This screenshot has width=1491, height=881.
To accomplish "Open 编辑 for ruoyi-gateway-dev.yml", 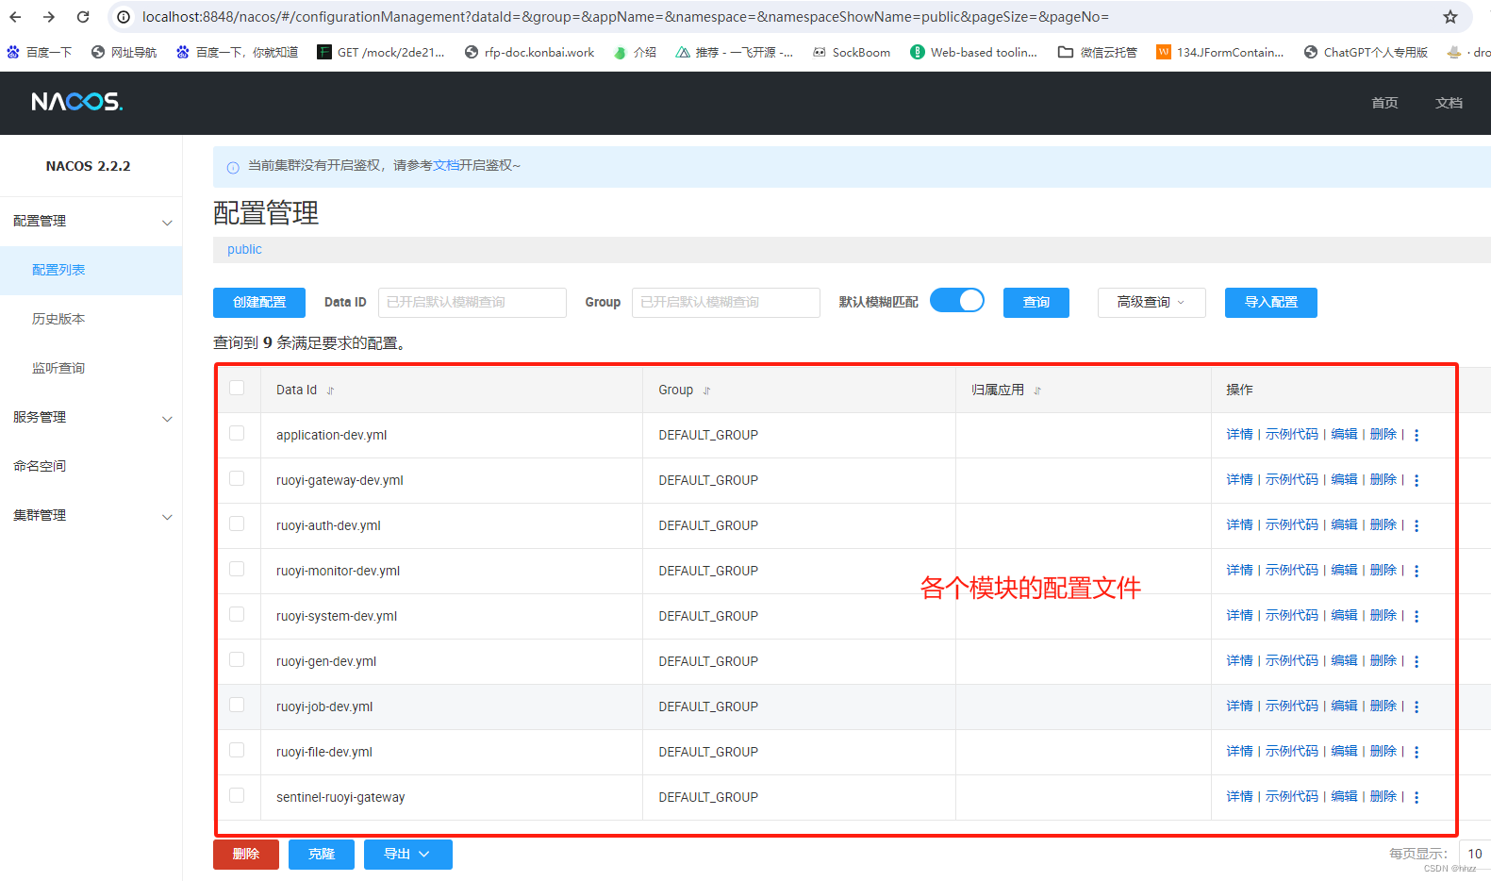I will tap(1344, 479).
